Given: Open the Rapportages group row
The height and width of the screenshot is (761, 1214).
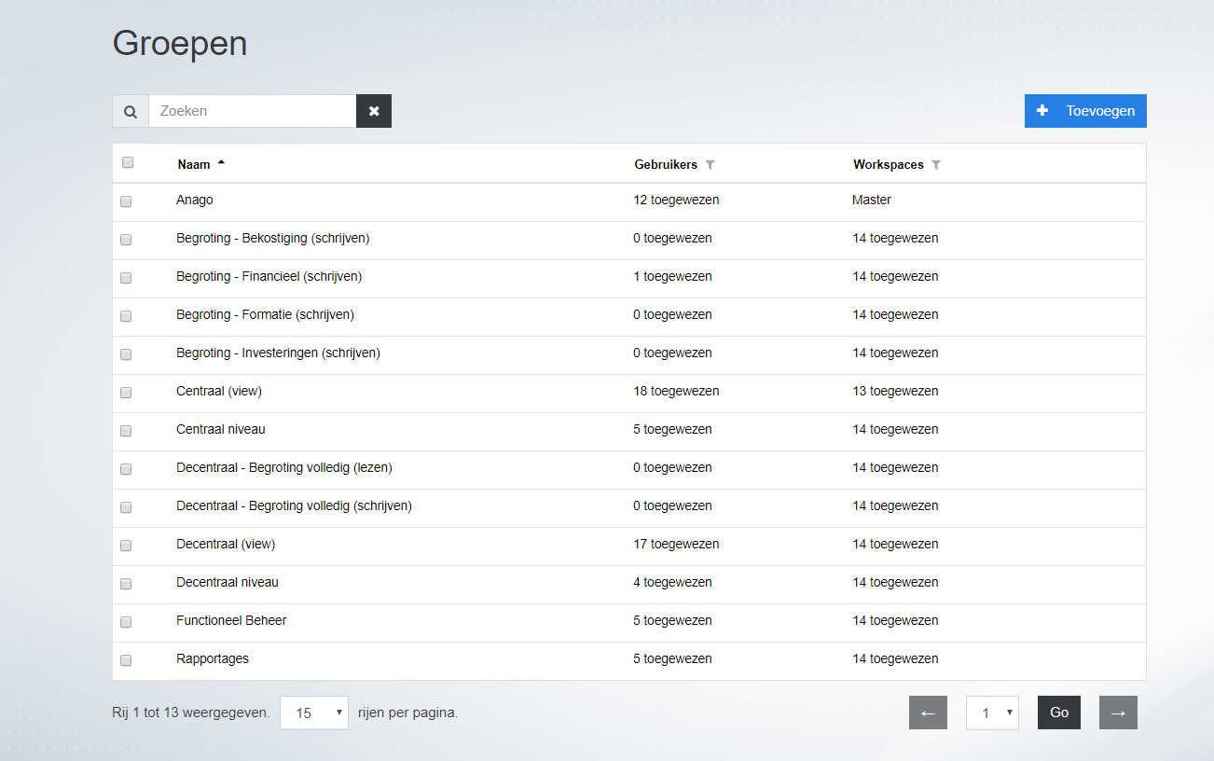Looking at the screenshot, I should [x=213, y=658].
